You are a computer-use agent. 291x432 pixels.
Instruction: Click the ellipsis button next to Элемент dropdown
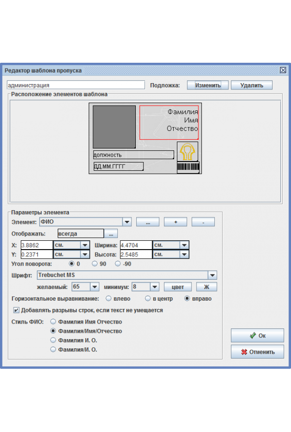pos(148,222)
